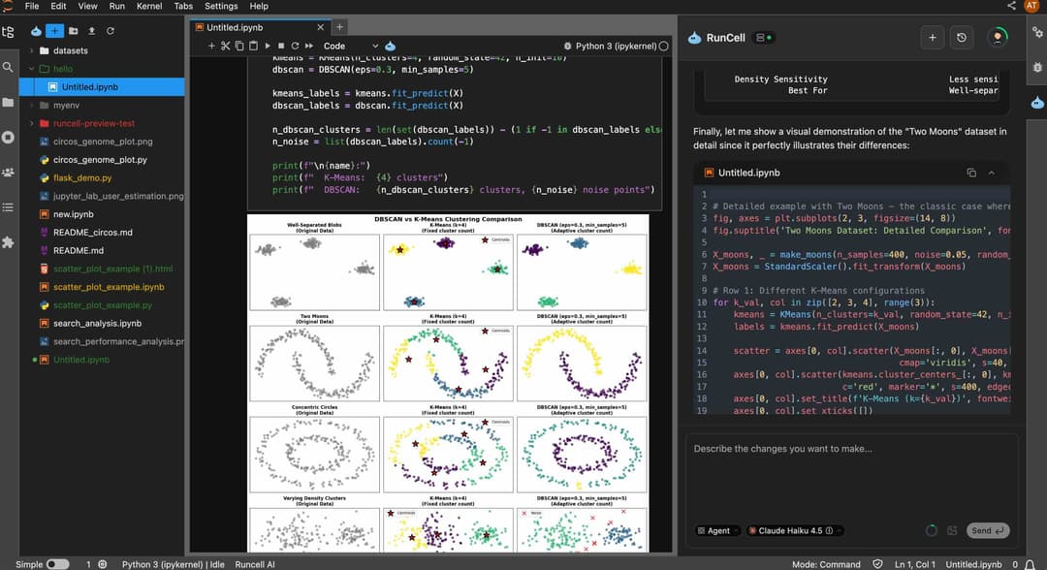The height and width of the screenshot is (570, 1047).
Task: Paste cell from clipboard
Action: 253,47
